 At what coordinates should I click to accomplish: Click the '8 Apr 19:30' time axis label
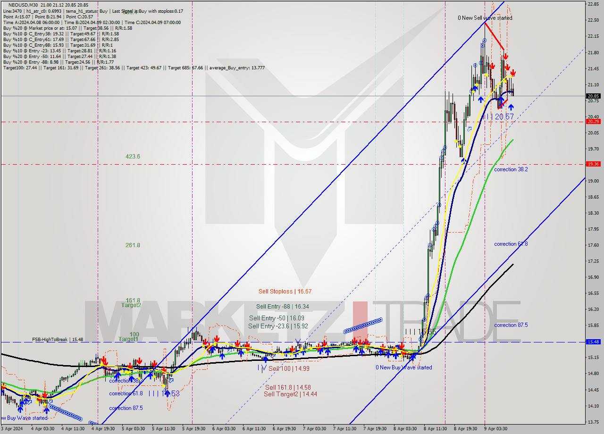coord(465,429)
